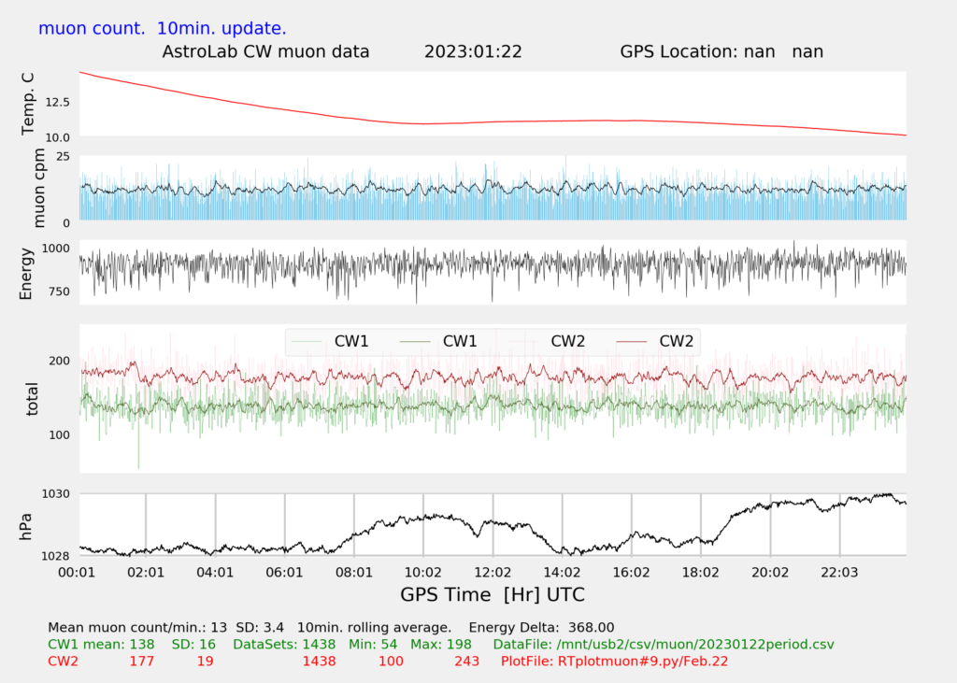Click the 12:02 time tick label
Screen dimensions: 957x683
pyautogui.click(x=493, y=573)
